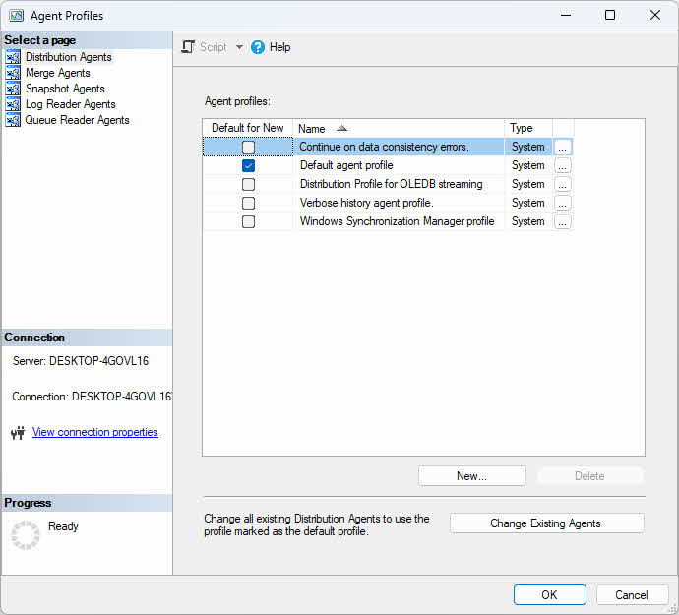Click the Merge Agents page icon
The image size is (679, 615).
[x=13, y=73]
